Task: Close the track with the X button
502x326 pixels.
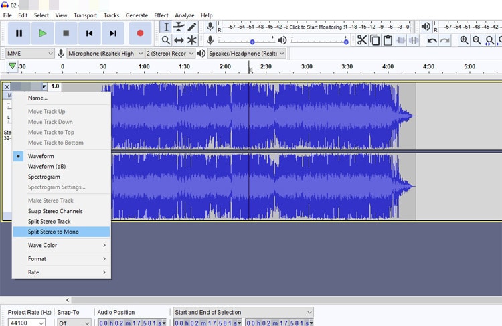Action: pos(7,87)
